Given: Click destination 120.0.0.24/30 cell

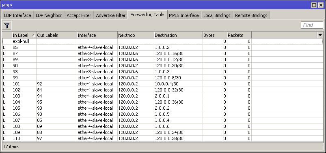Looking at the screenshot, I should (x=178, y=132).
